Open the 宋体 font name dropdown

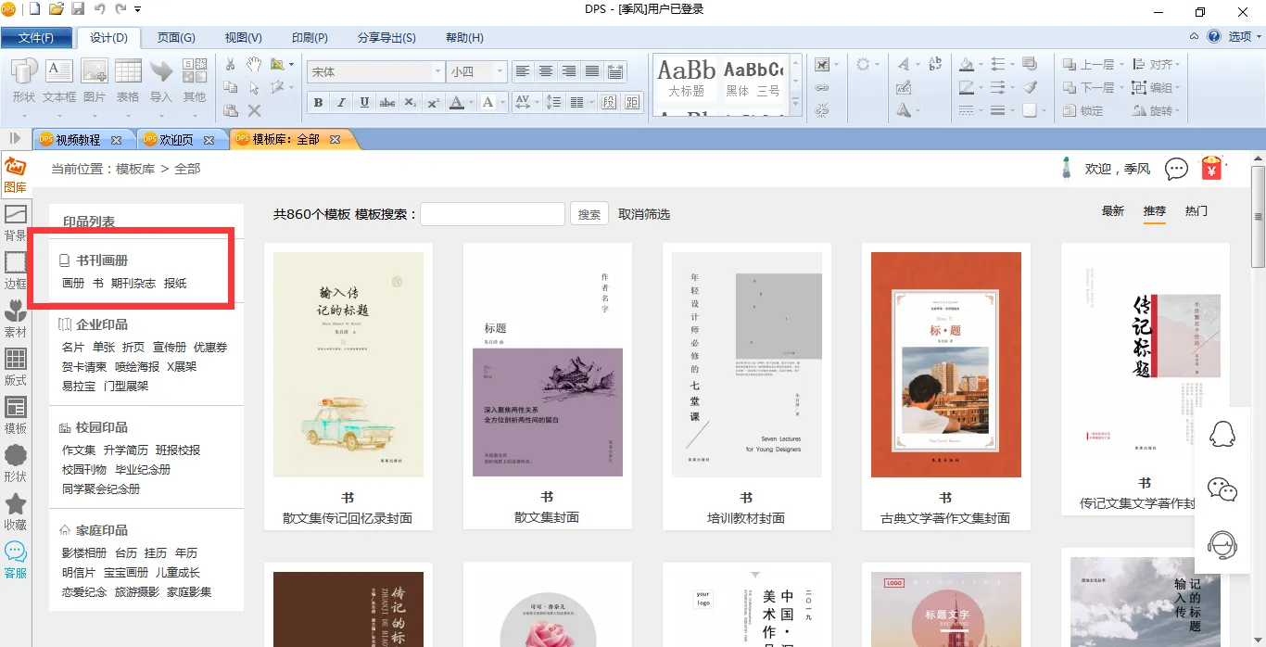tap(437, 71)
